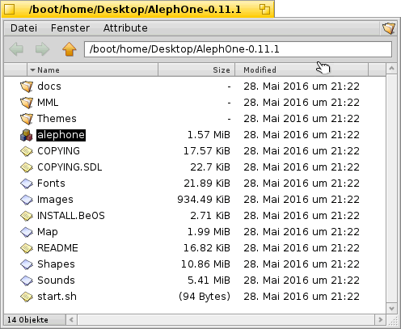Click the COPYING.SDL file icon
Screen dimensions: 401x329
click(27, 167)
